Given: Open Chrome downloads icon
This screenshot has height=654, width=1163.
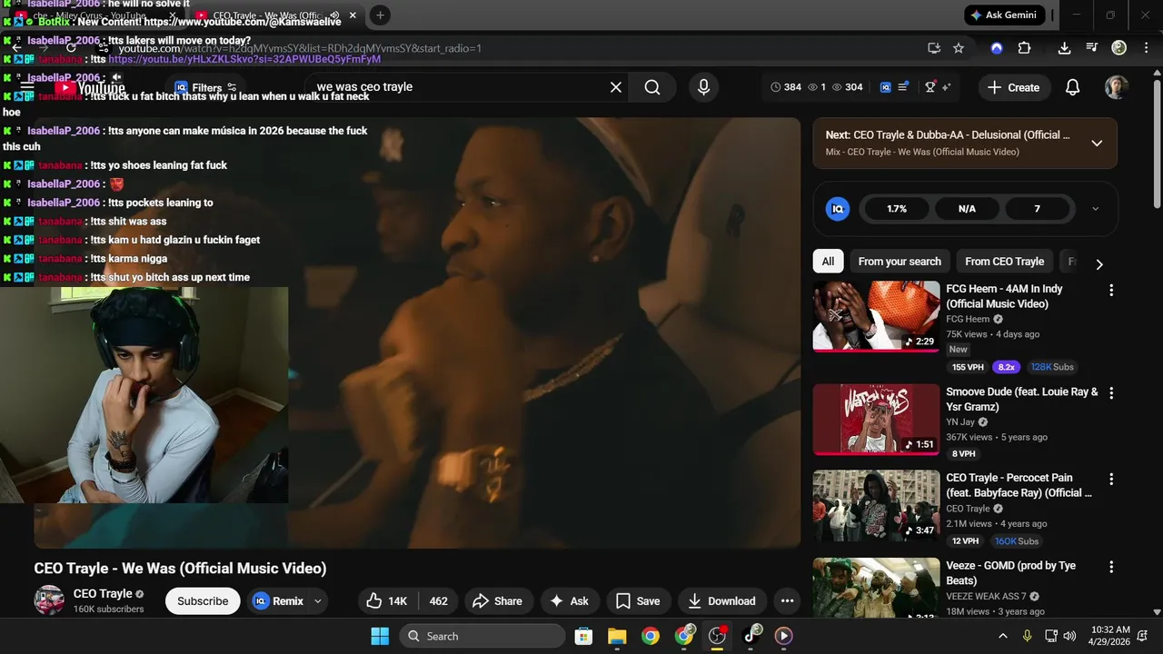Looking at the screenshot, I should 1064,48.
